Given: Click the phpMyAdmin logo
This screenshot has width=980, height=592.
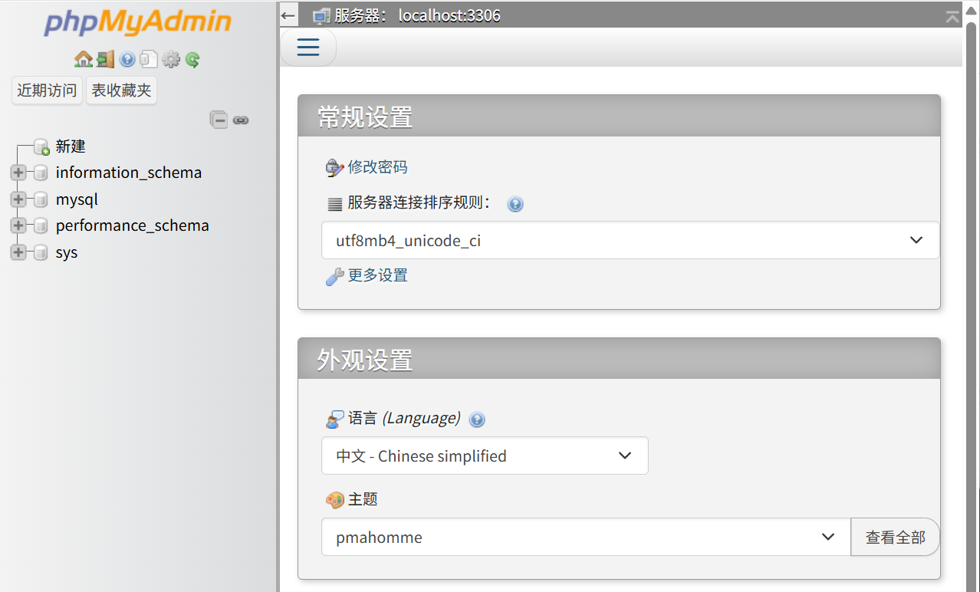Looking at the screenshot, I should [x=137, y=23].
